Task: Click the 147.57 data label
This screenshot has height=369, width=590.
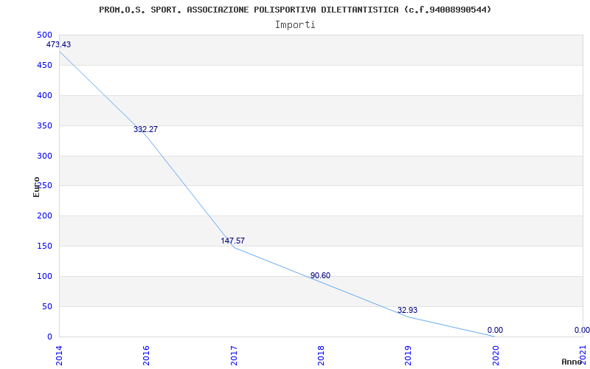Action: [232, 241]
